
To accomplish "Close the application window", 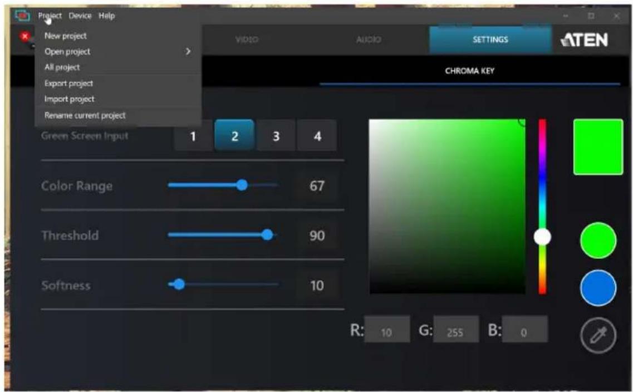I will pos(616,16).
